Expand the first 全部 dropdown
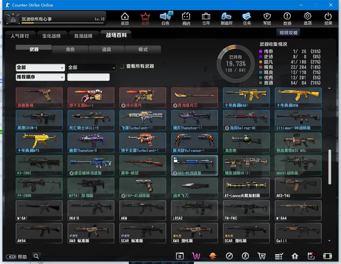This screenshot has width=341, height=264. click(x=40, y=67)
